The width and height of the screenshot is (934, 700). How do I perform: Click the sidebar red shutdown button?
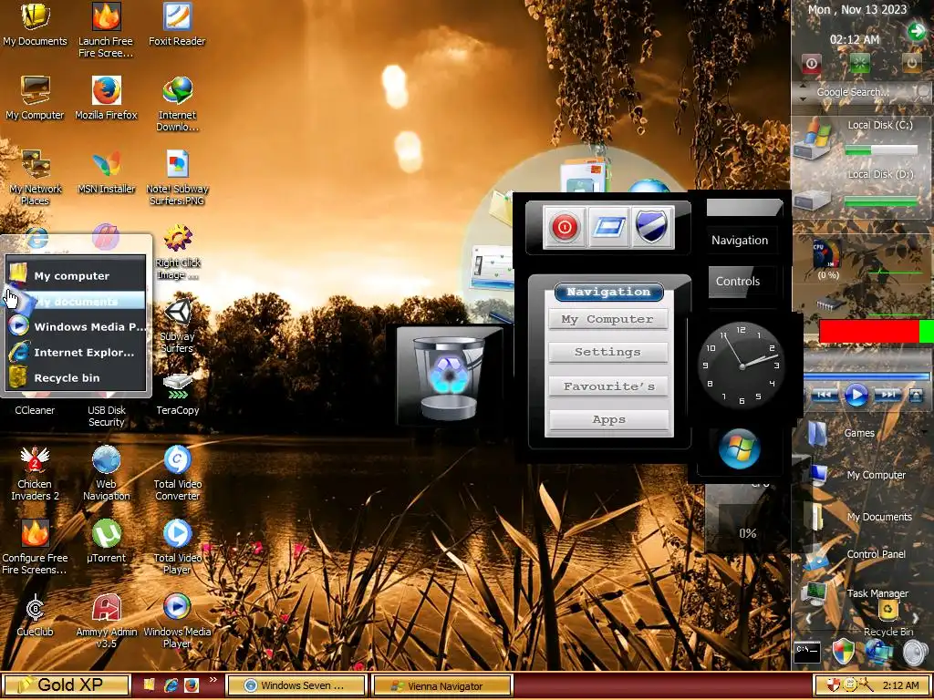coord(811,64)
